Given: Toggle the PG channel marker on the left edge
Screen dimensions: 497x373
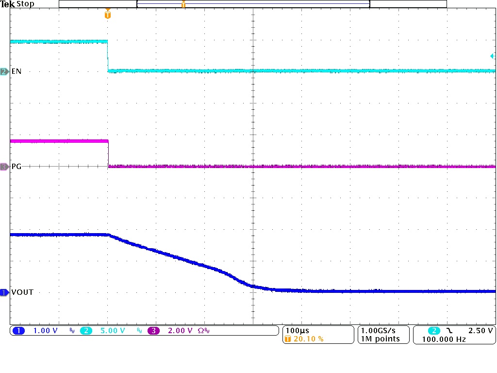Looking at the screenshot, I should pyautogui.click(x=4, y=167).
